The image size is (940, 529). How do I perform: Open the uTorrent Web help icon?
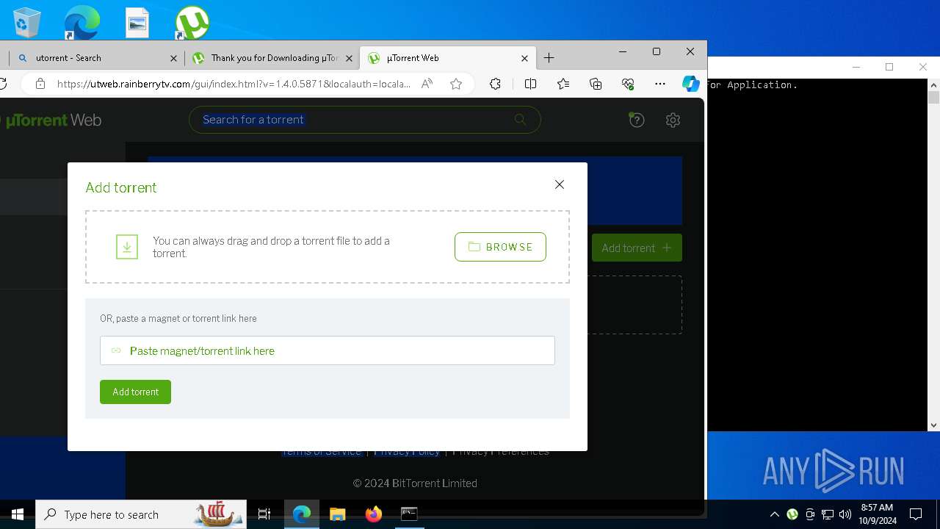tap(637, 120)
